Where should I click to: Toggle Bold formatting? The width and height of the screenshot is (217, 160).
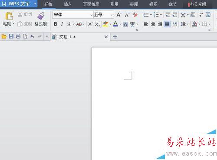(x=56, y=24)
